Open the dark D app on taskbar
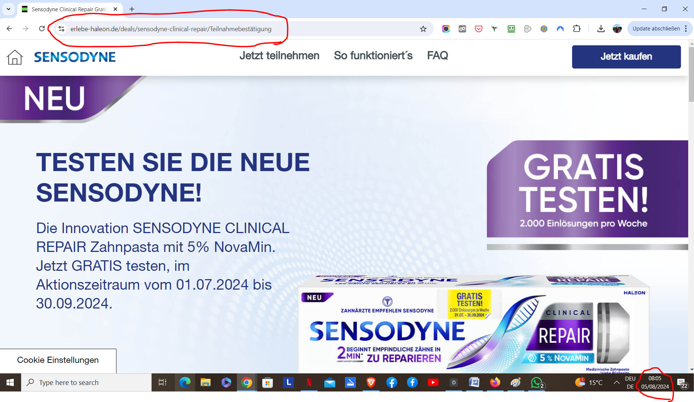The height and width of the screenshot is (402, 694). pyautogui.click(x=453, y=382)
